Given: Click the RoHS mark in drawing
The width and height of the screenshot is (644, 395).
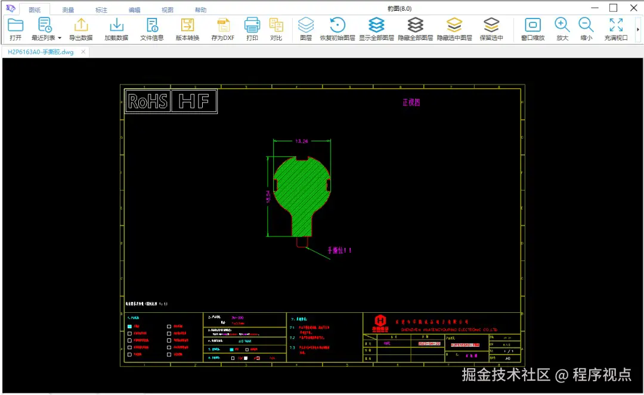Looking at the screenshot, I should [x=148, y=101].
